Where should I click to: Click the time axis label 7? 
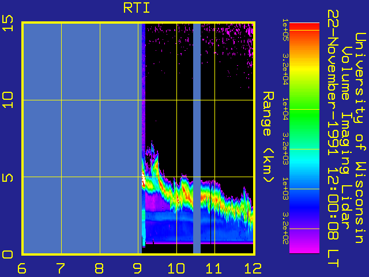point(61,268)
